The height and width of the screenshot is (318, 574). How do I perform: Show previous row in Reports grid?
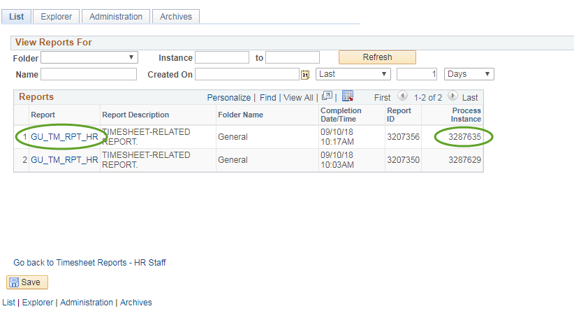point(402,97)
